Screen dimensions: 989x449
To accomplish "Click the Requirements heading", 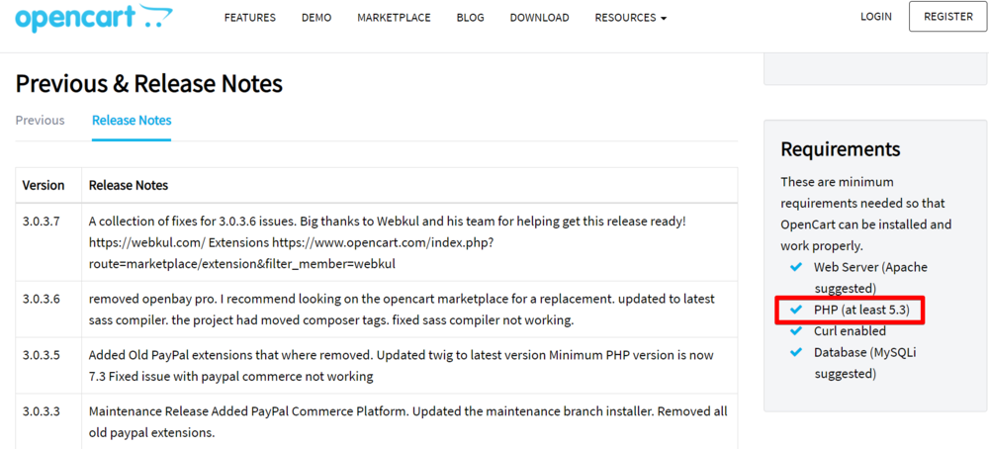I will click(x=840, y=149).
